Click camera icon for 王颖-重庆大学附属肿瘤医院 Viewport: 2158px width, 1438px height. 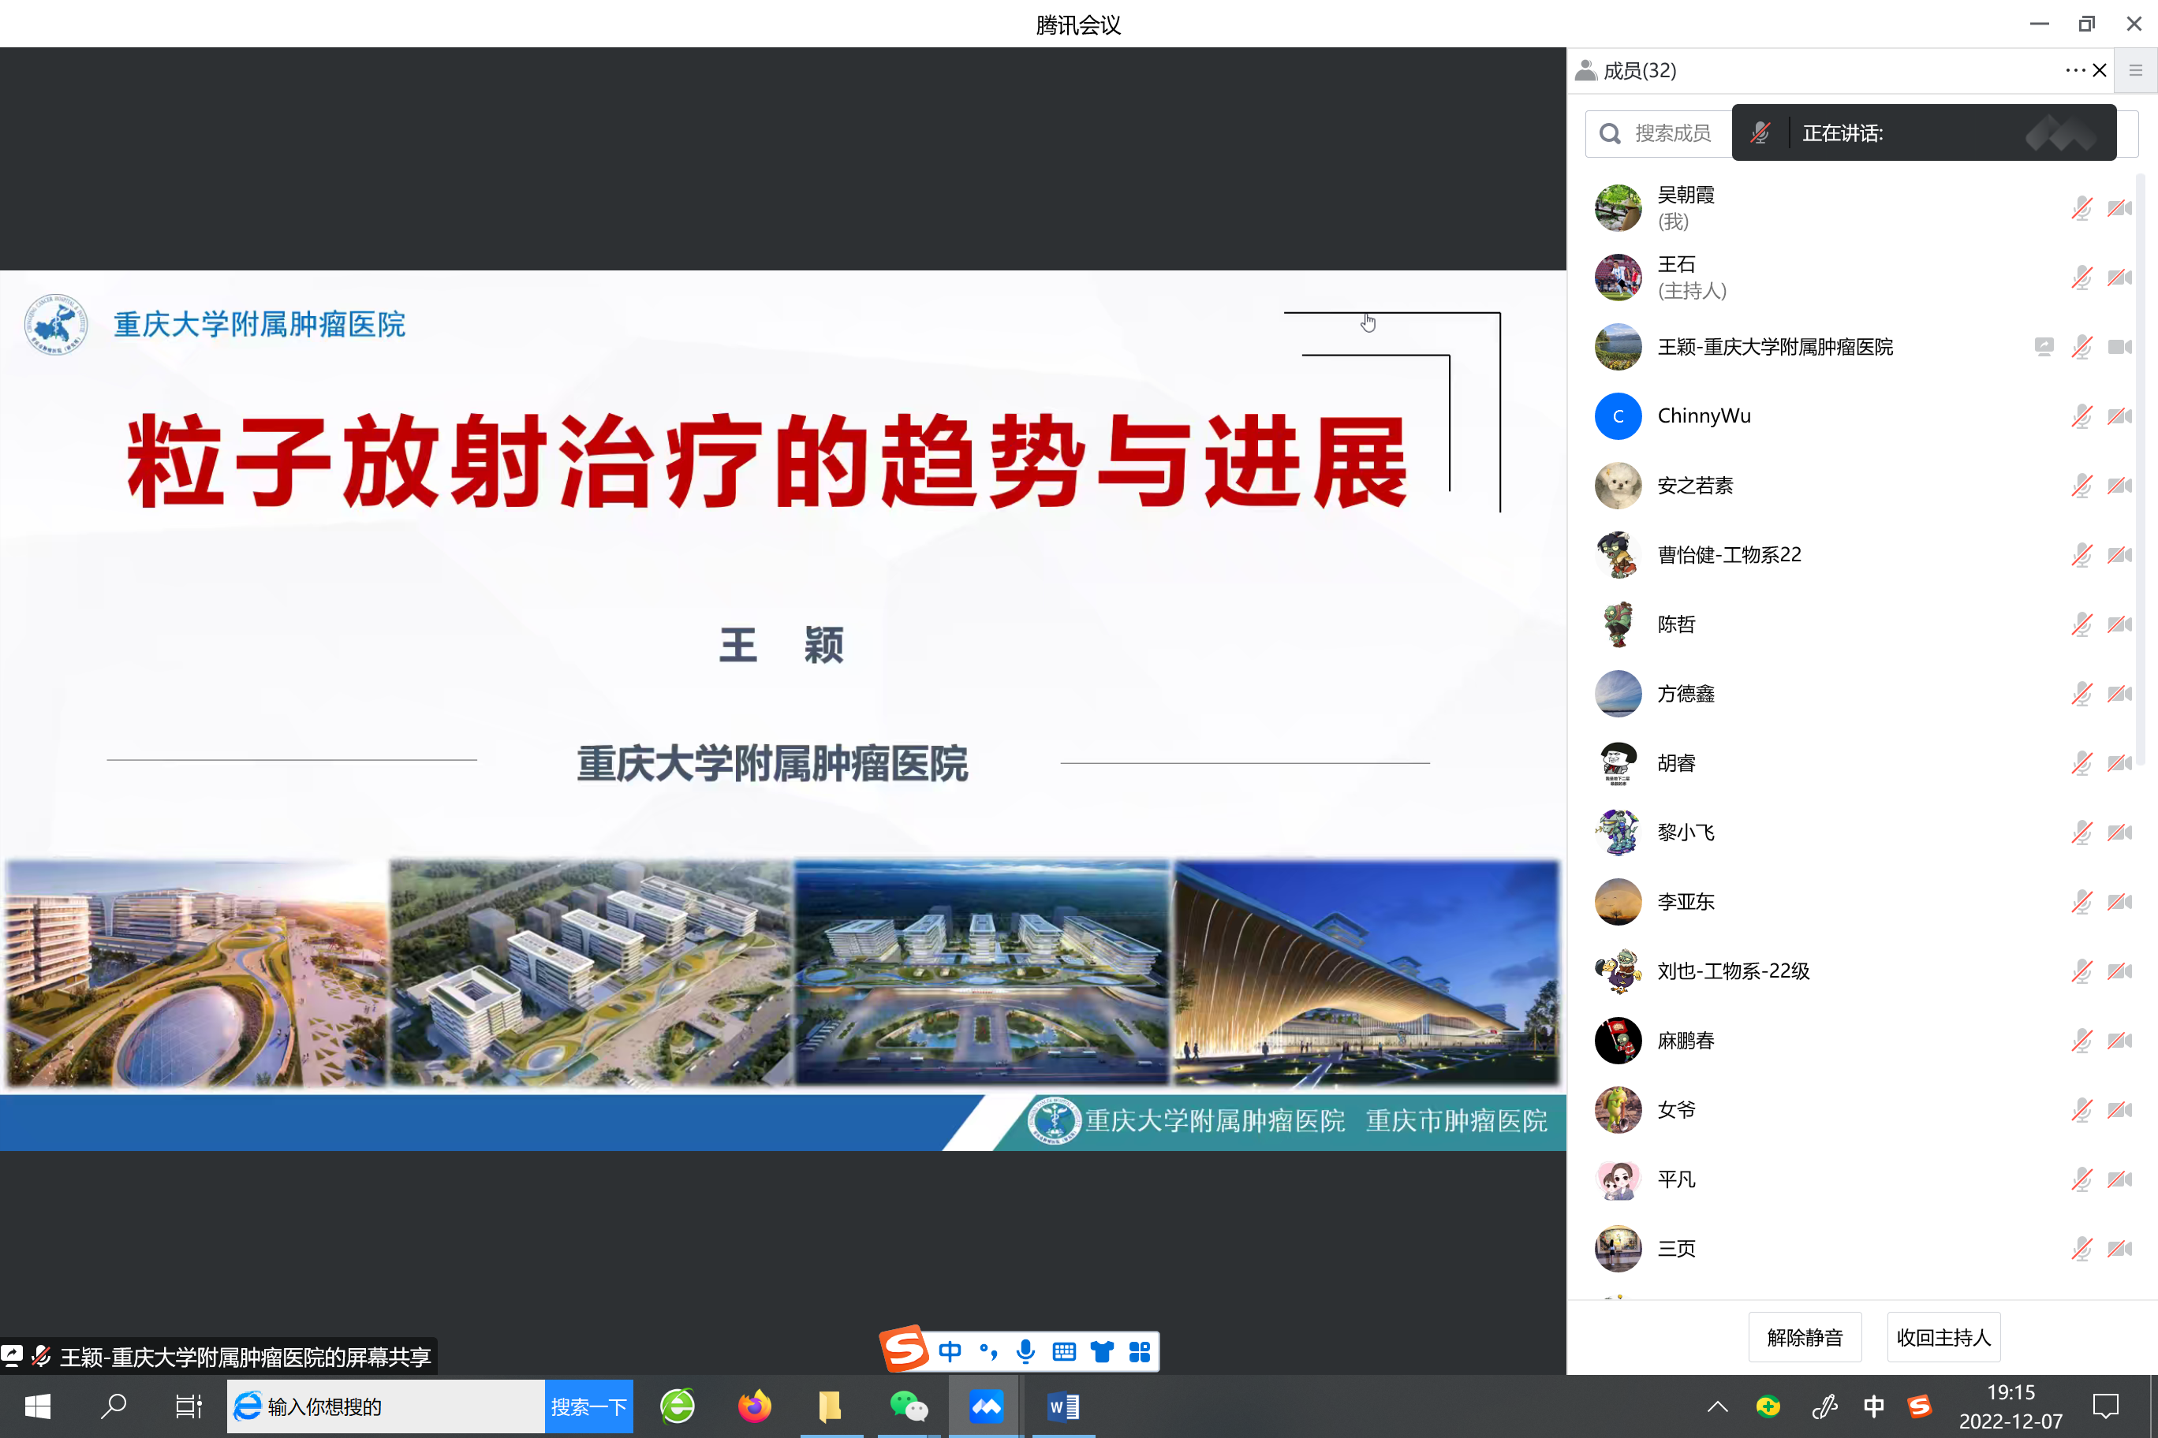(x=2119, y=347)
